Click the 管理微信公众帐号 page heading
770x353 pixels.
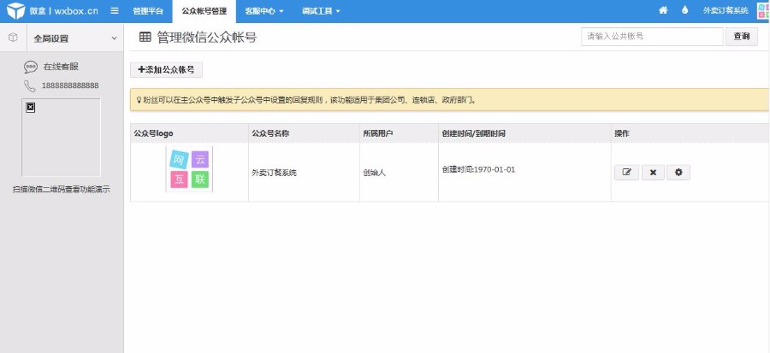(207, 38)
